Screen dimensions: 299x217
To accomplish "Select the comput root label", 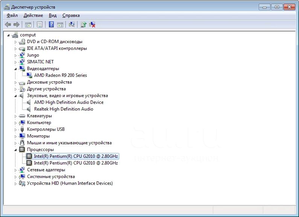I will [28, 35].
